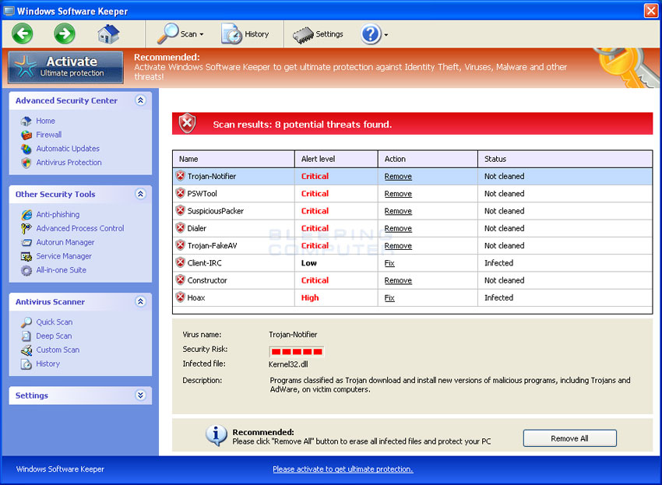The image size is (662, 485).
Task: Select the Constructor row name
Action: click(x=207, y=280)
